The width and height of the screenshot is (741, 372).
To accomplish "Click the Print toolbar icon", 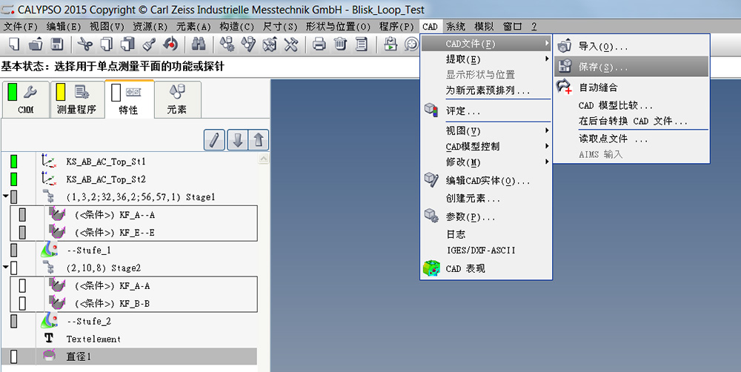I will [319, 44].
